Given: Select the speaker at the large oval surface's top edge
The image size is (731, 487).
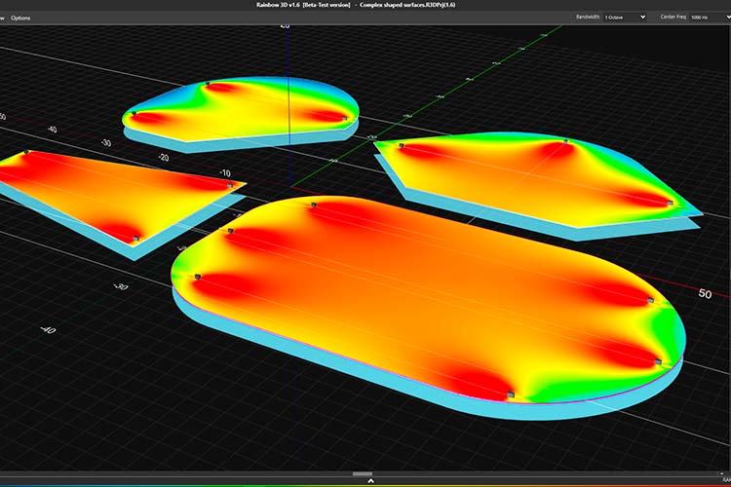Looking at the screenshot, I should pyautogui.click(x=314, y=205).
